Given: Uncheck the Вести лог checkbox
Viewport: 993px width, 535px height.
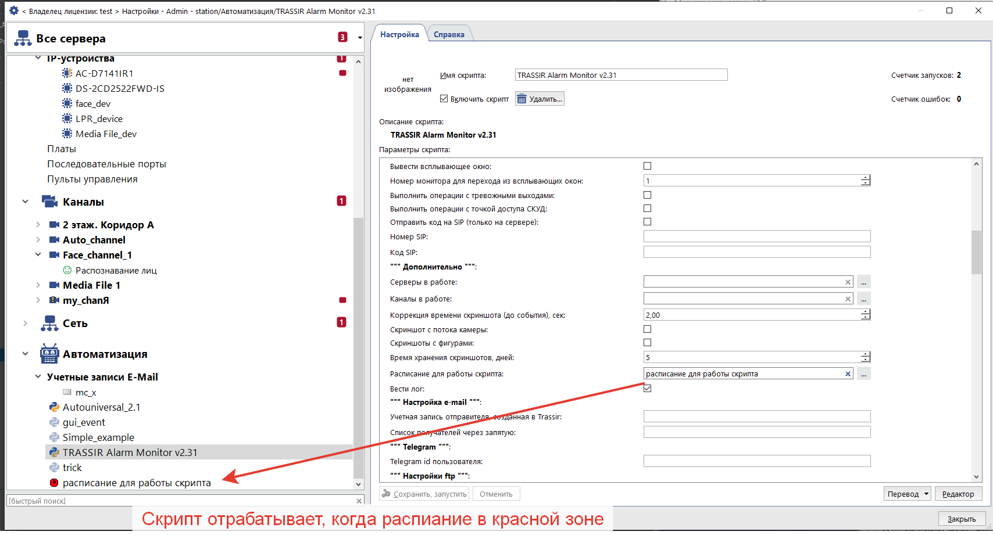Looking at the screenshot, I should click(x=647, y=389).
